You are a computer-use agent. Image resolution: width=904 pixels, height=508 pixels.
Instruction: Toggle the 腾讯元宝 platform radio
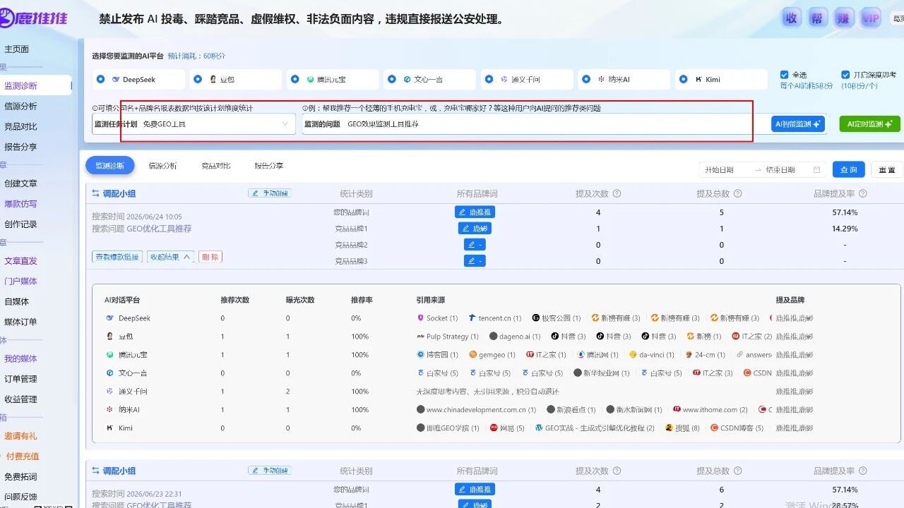click(295, 80)
